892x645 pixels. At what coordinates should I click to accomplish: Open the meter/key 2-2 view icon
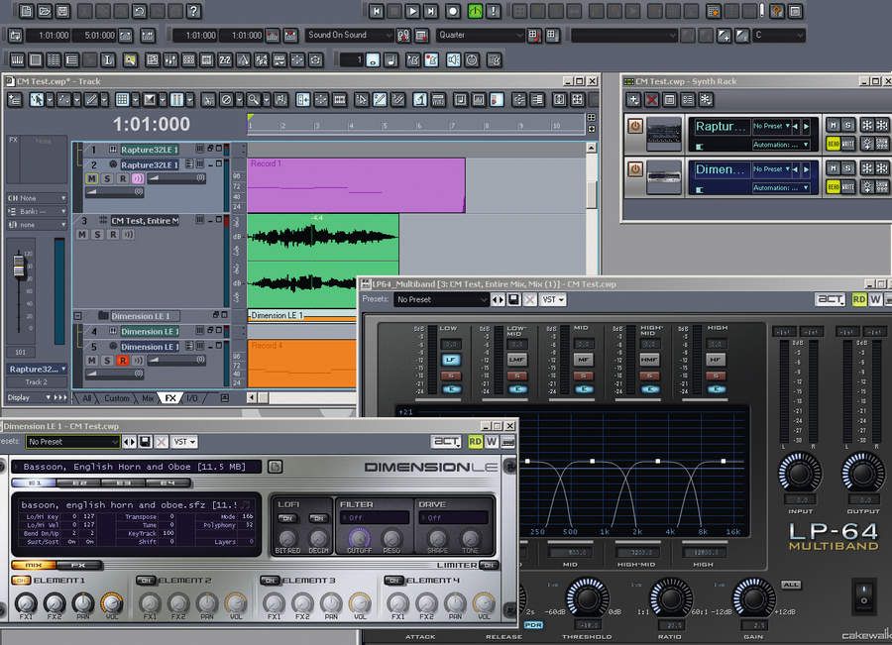coord(225,59)
